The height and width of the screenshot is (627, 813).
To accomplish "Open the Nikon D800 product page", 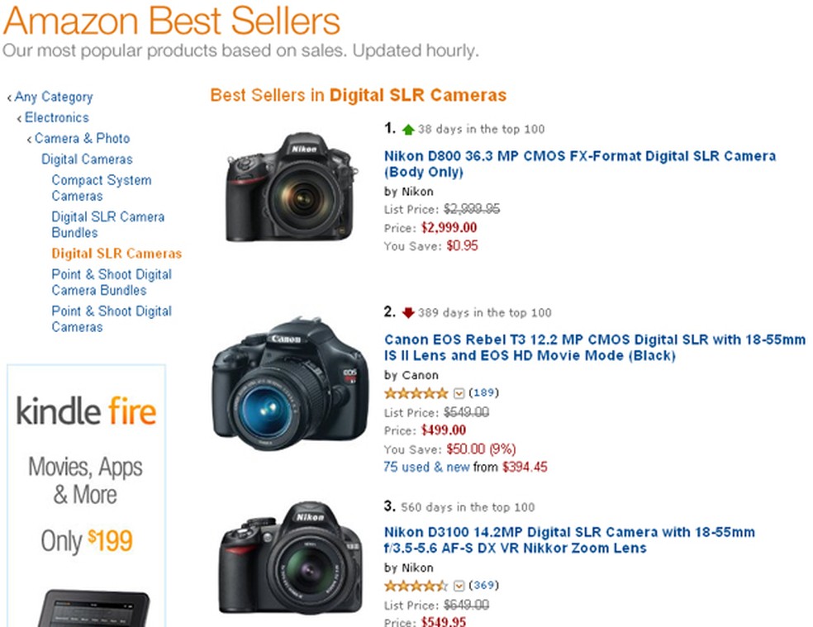I will coord(579,155).
